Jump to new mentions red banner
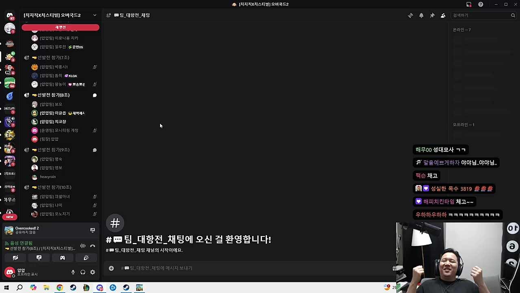The height and width of the screenshot is (293, 520). 61,27
